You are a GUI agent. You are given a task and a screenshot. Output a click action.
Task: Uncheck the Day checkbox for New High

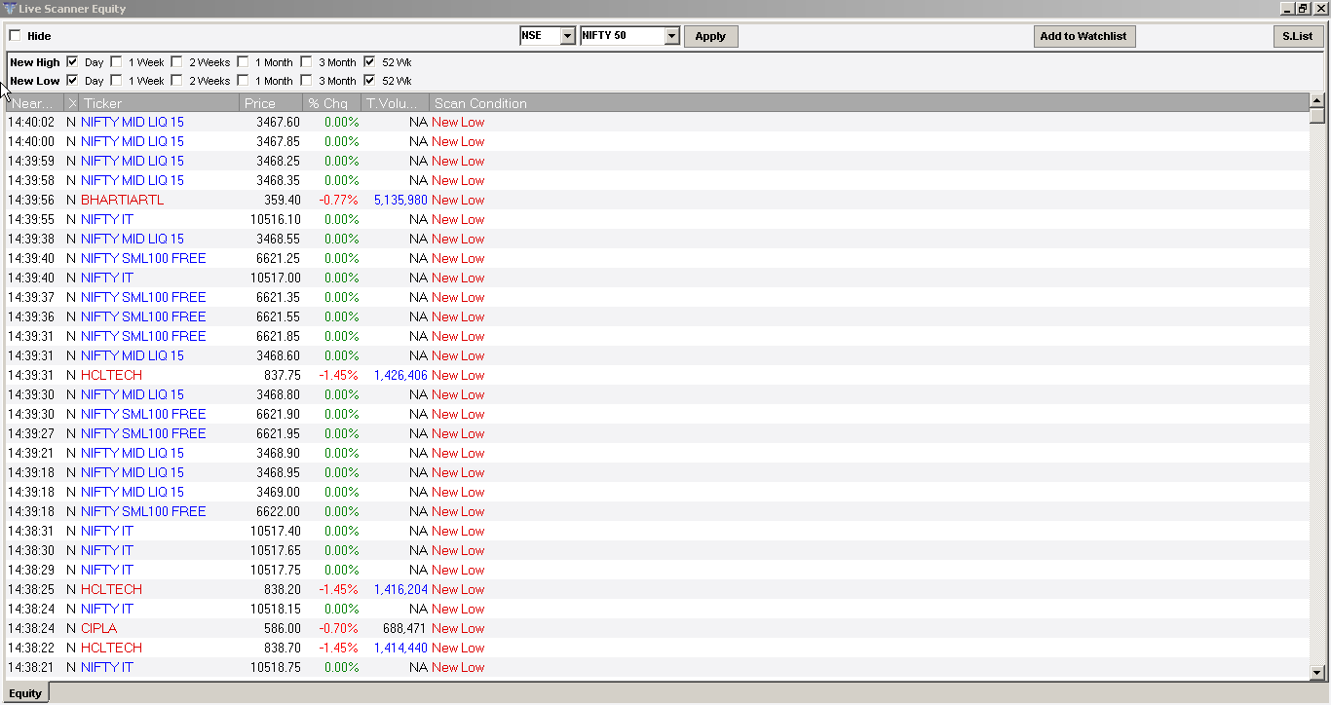(72, 61)
